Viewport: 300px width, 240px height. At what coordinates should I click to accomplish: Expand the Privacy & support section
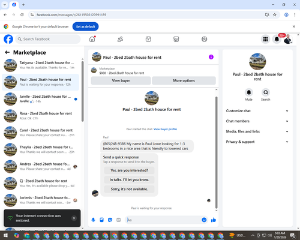(257, 142)
